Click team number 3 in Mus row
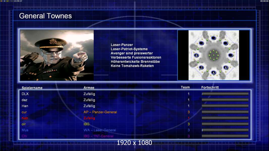This screenshot has height=151, width=269. pos(189,130)
